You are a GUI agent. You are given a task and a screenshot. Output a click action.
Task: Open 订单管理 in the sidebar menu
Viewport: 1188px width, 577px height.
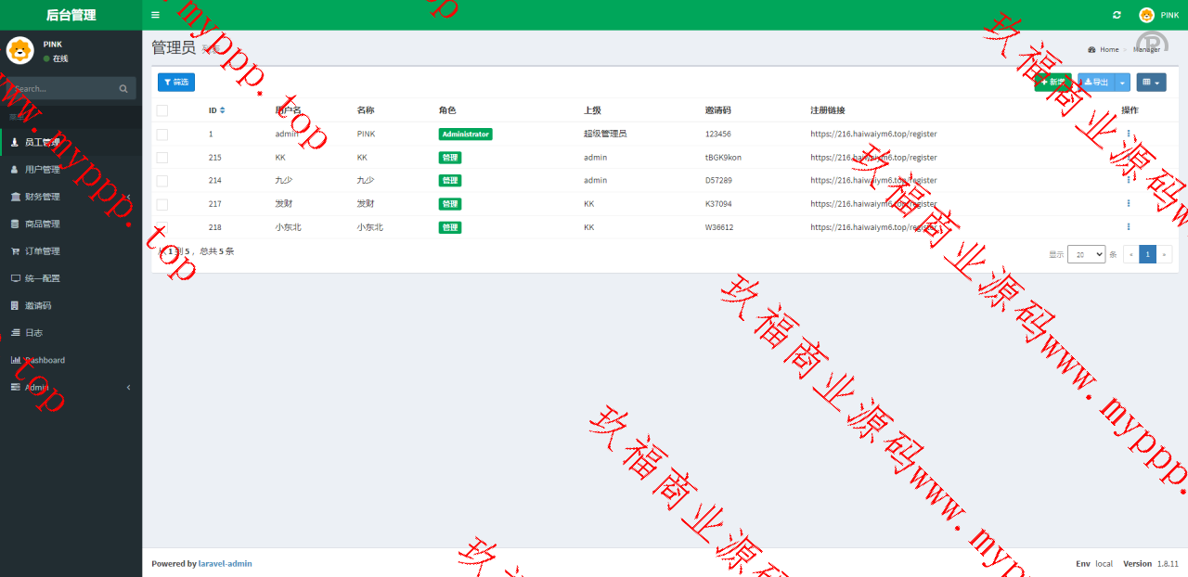[x=42, y=251]
